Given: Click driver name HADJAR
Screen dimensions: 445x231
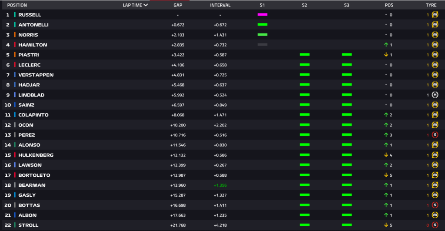Looking at the screenshot, I should tap(29, 85).
